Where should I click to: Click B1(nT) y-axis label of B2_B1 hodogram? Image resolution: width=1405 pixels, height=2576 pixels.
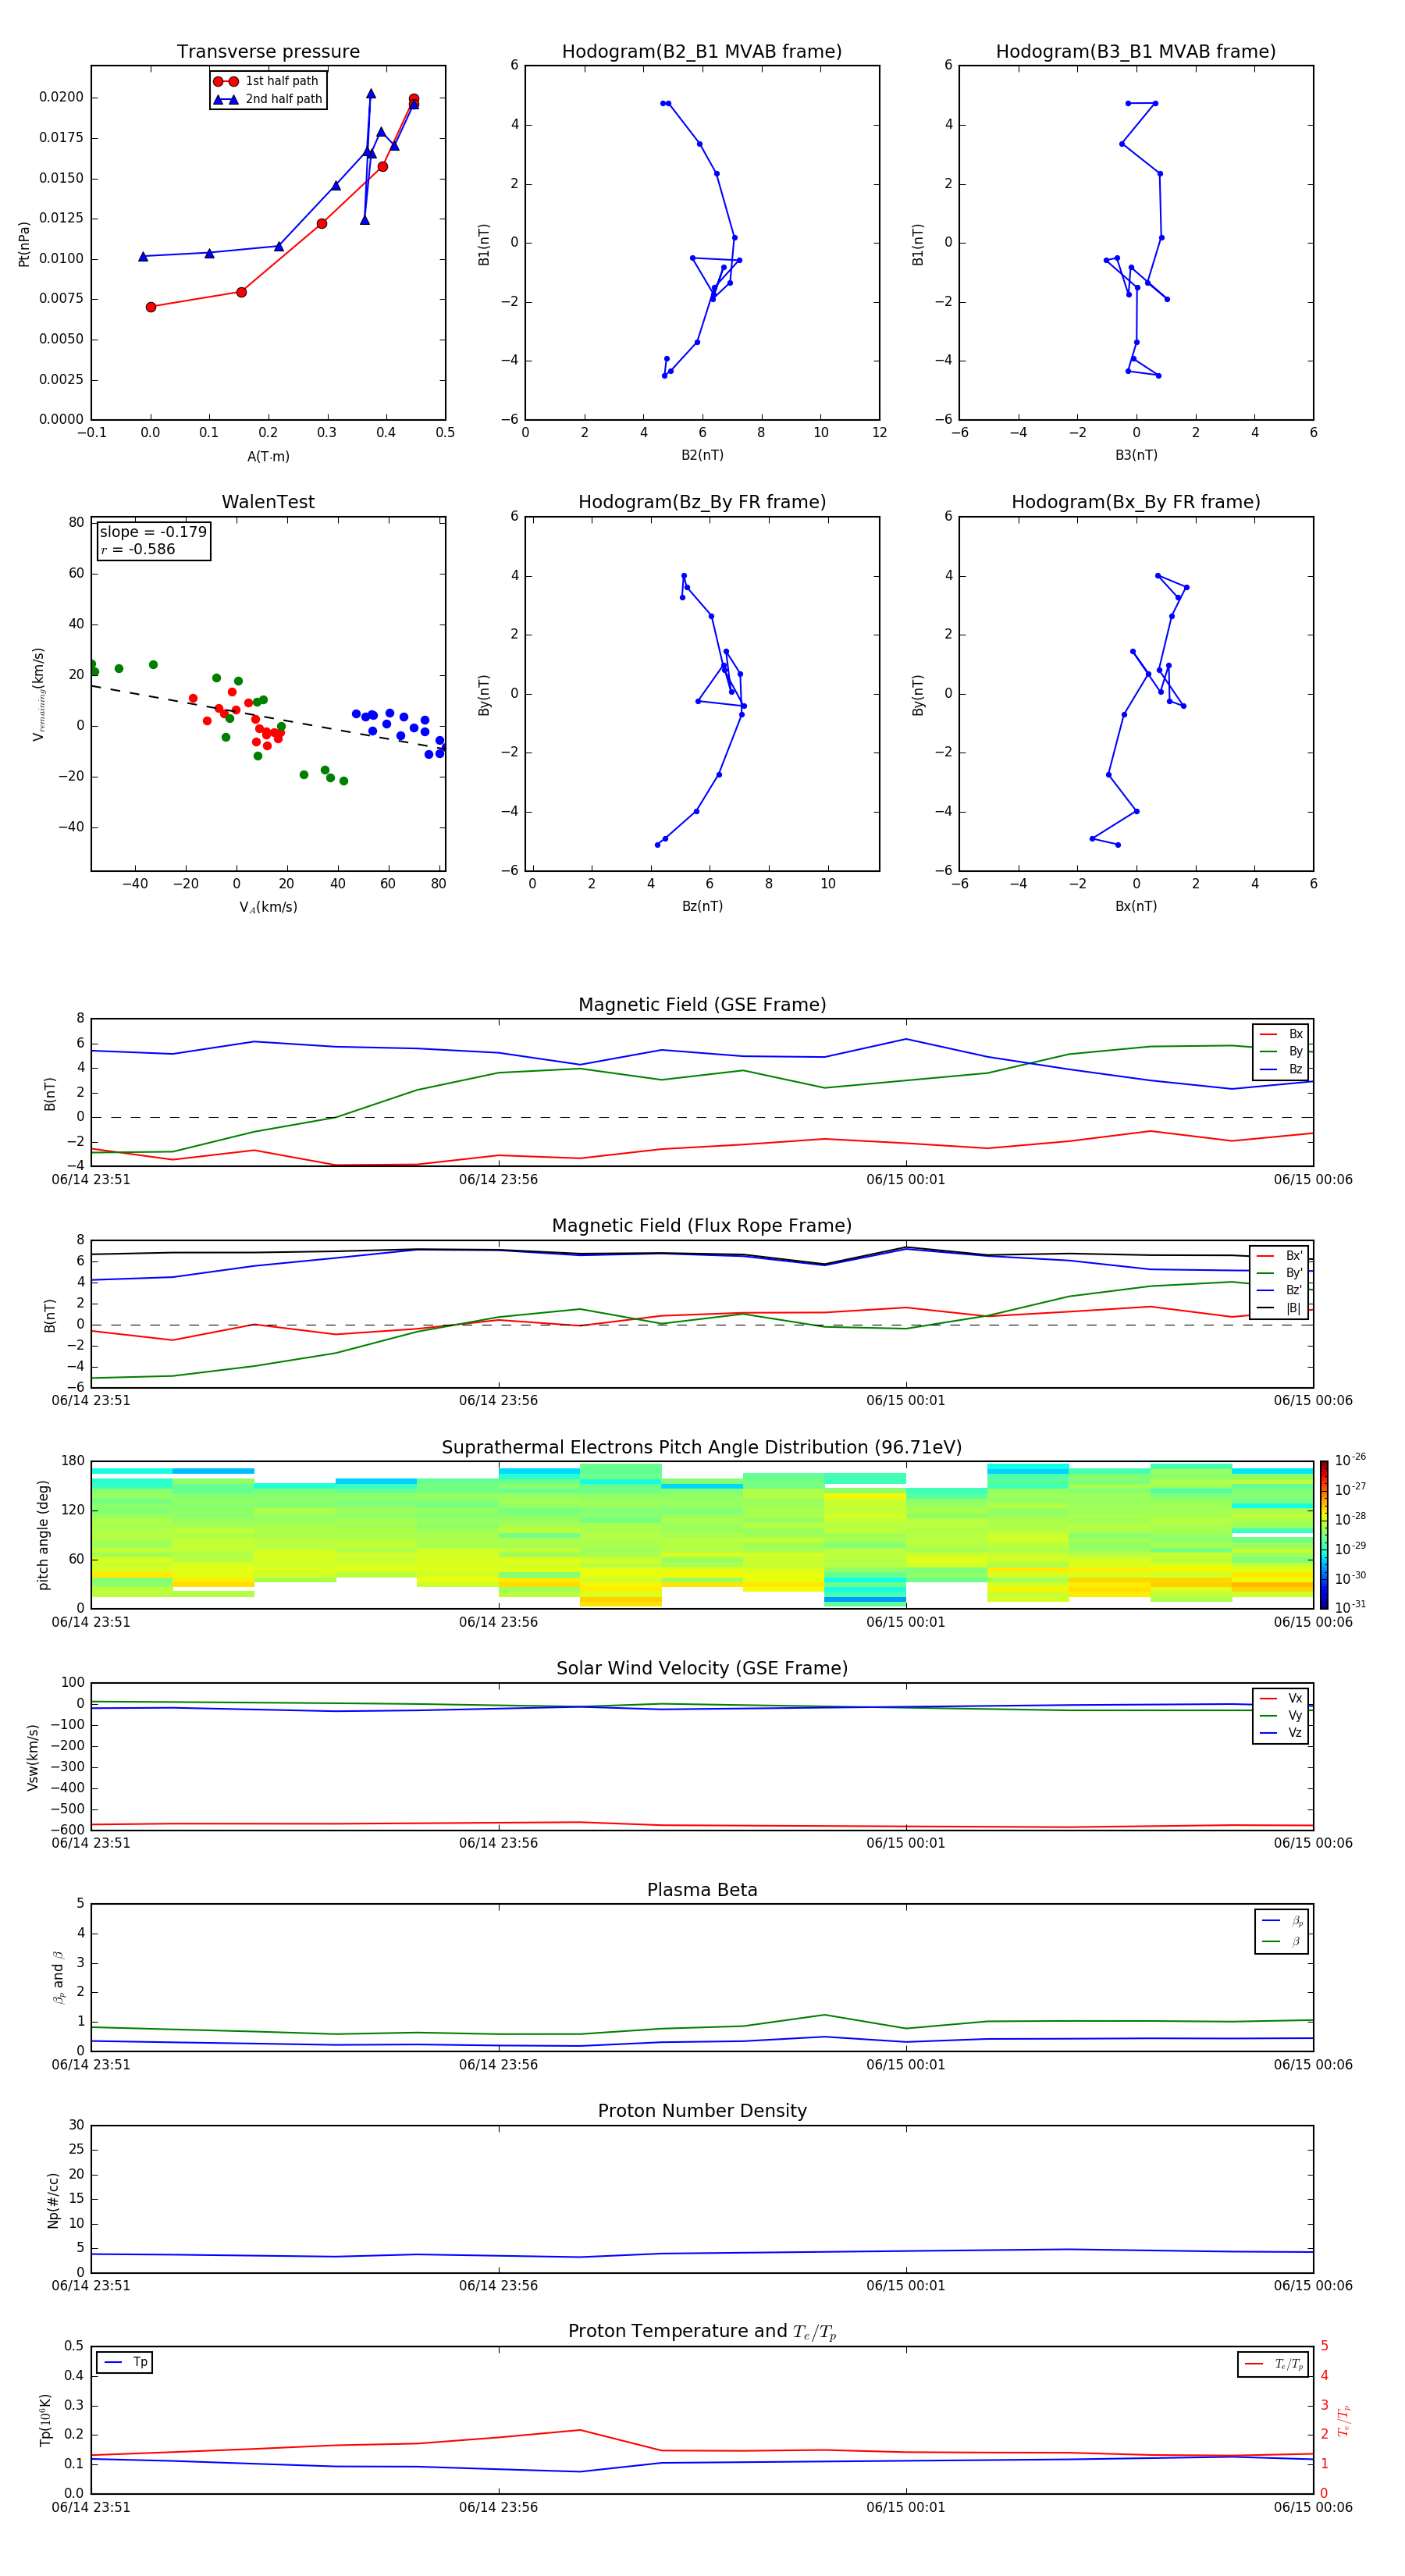point(484,244)
